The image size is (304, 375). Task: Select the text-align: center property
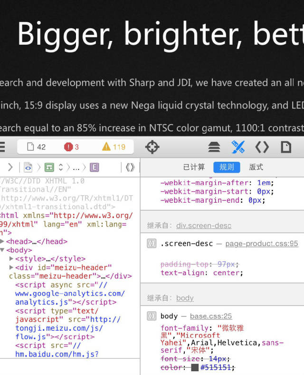(201, 273)
